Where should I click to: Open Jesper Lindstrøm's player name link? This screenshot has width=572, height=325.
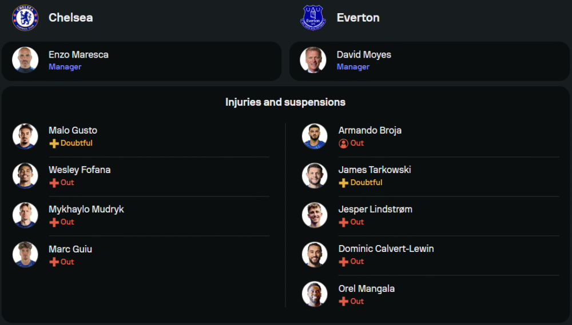[x=375, y=209]
